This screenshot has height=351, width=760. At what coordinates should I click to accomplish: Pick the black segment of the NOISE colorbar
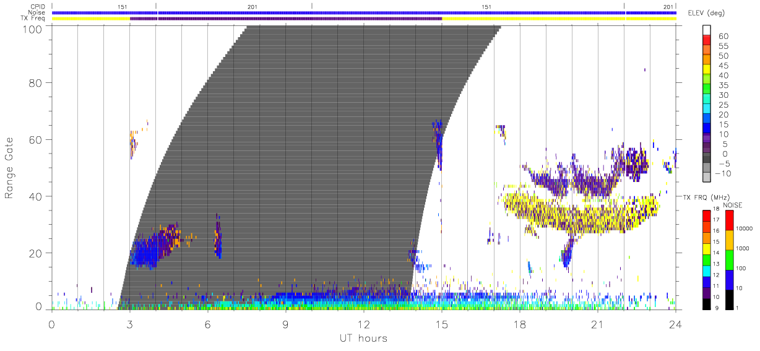(x=729, y=299)
